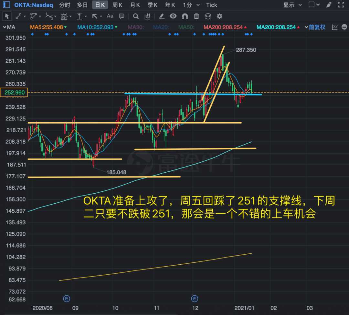Select the vertical range measure tool
Viewport: 349px width, 315px height.
click(79, 16)
